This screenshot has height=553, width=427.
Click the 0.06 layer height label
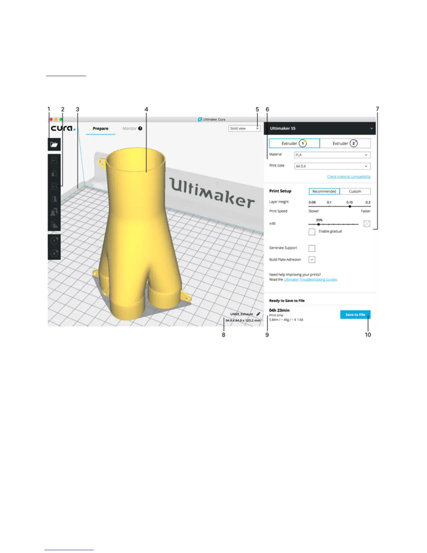pyautogui.click(x=312, y=202)
